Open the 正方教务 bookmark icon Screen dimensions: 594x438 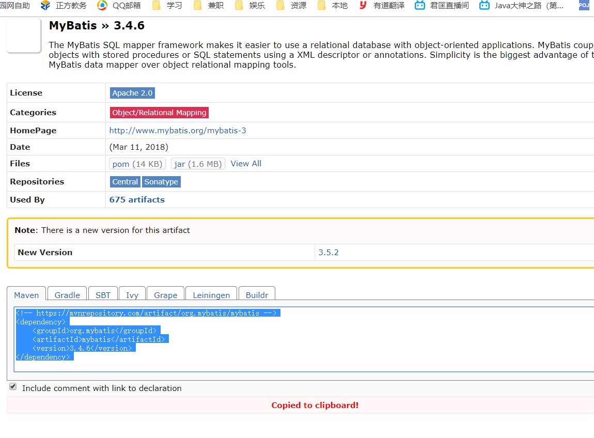click(45, 5)
